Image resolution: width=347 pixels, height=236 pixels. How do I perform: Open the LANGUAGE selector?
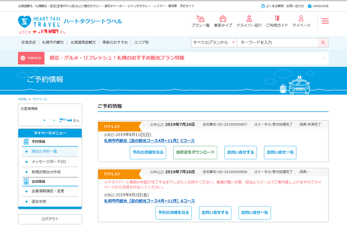[x=318, y=6]
